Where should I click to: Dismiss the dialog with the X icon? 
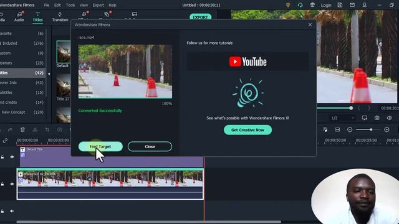pyautogui.click(x=310, y=25)
